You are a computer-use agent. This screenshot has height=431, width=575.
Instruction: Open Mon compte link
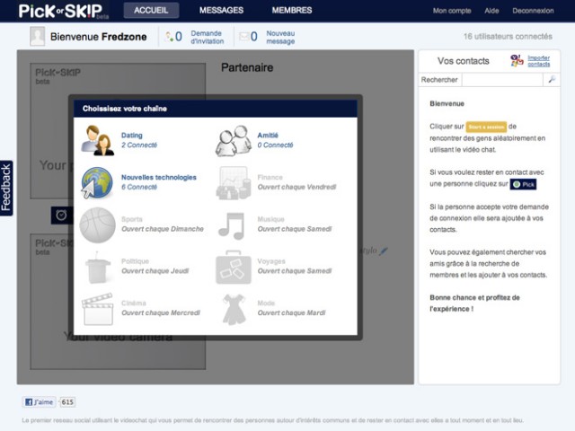452,11
